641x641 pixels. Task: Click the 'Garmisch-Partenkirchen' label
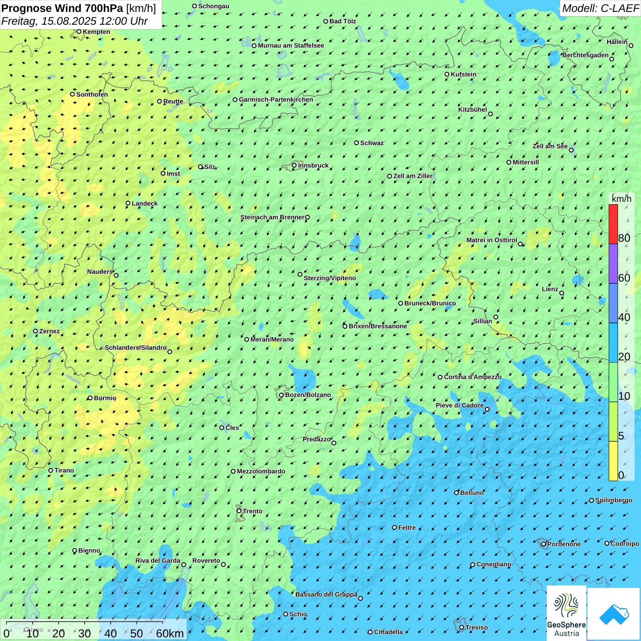coord(276,99)
